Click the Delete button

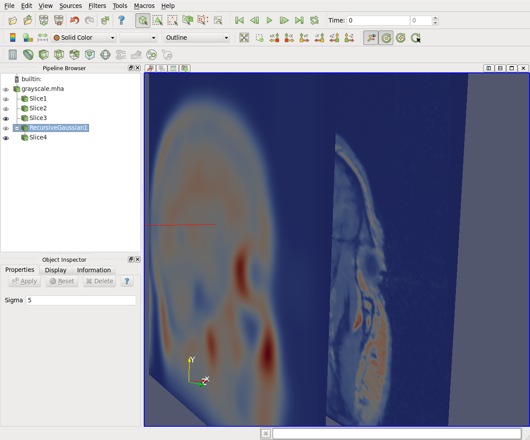(x=99, y=281)
